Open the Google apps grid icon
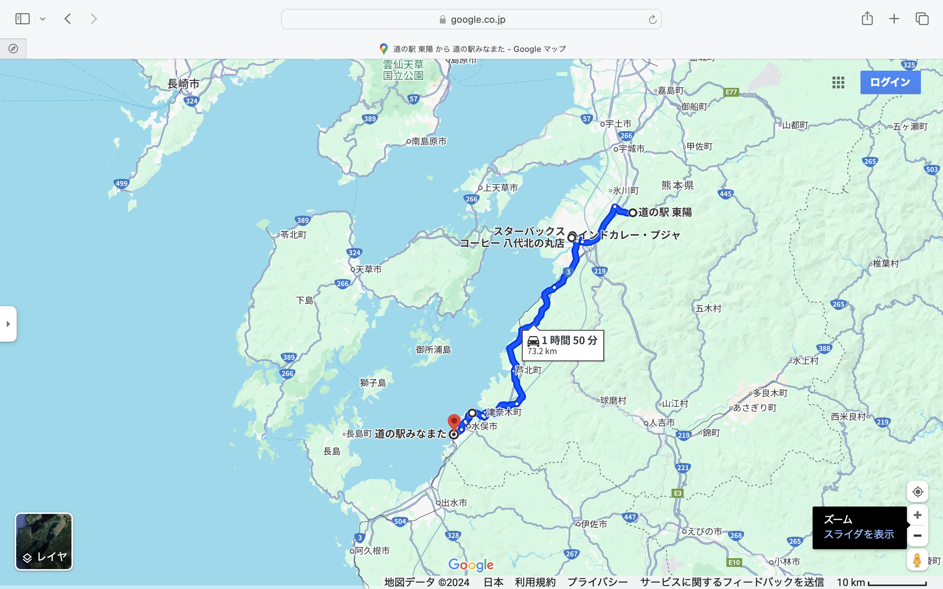The height and width of the screenshot is (589, 943). (x=838, y=82)
